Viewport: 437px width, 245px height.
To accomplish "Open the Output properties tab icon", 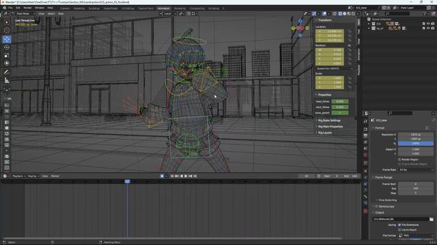I will coord(366,135).
